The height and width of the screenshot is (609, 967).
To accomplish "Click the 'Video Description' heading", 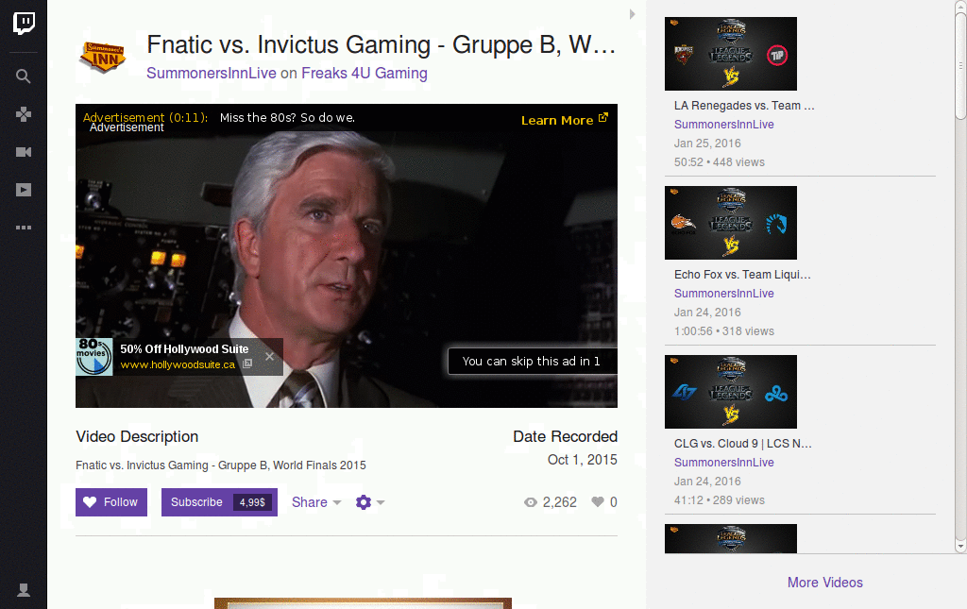I will point(137,436).
